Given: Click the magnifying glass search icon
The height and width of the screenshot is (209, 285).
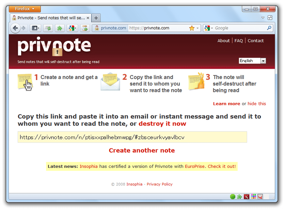Looking at the screenshot, I should (269, 28).
